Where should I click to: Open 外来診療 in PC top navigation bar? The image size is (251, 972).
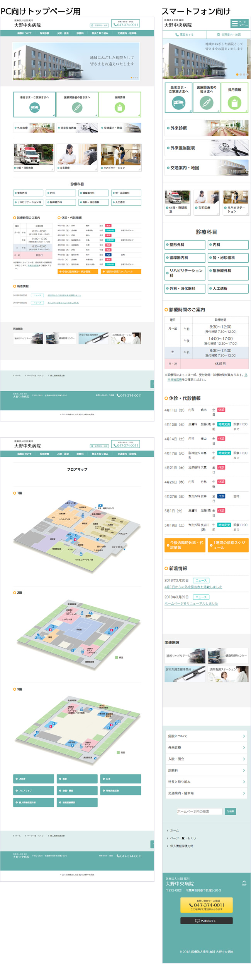click(44, 33)
